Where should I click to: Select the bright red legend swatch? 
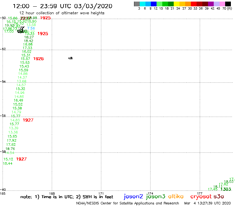[194, 4]
